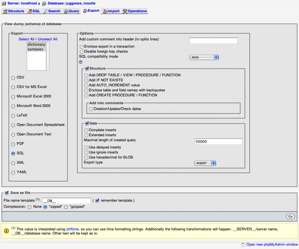Click the wrench icon on the Operations tab
This screenshot has width=299, height=249.
coord(125,11)
